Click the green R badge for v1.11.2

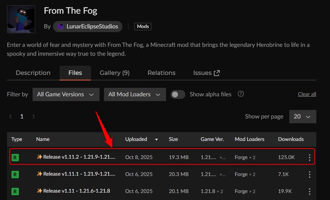coord(15,158)
